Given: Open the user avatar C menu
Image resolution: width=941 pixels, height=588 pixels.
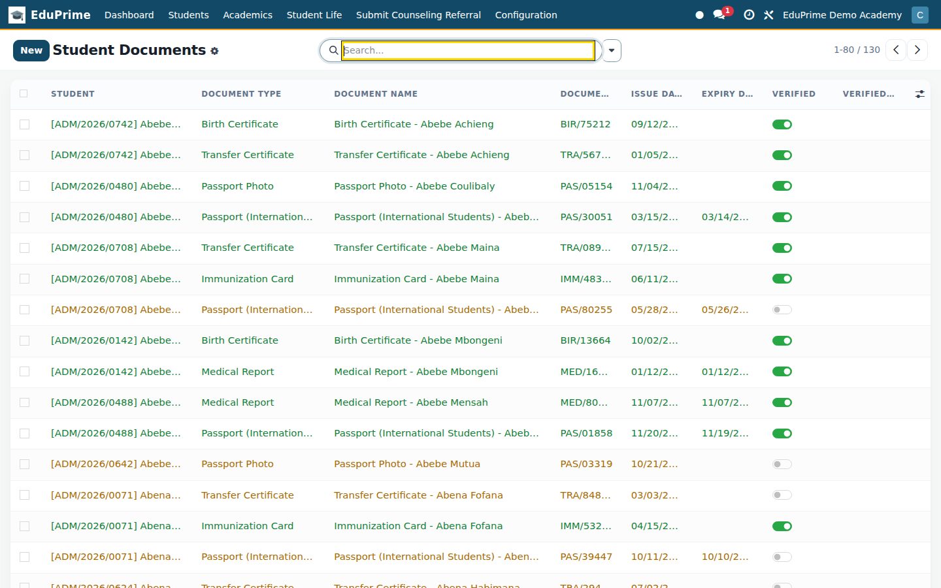Looking at the screenshot, I should (920, 14).
